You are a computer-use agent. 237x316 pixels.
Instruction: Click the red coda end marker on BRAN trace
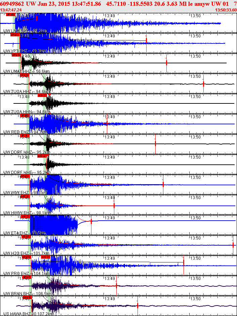(117, 286)
